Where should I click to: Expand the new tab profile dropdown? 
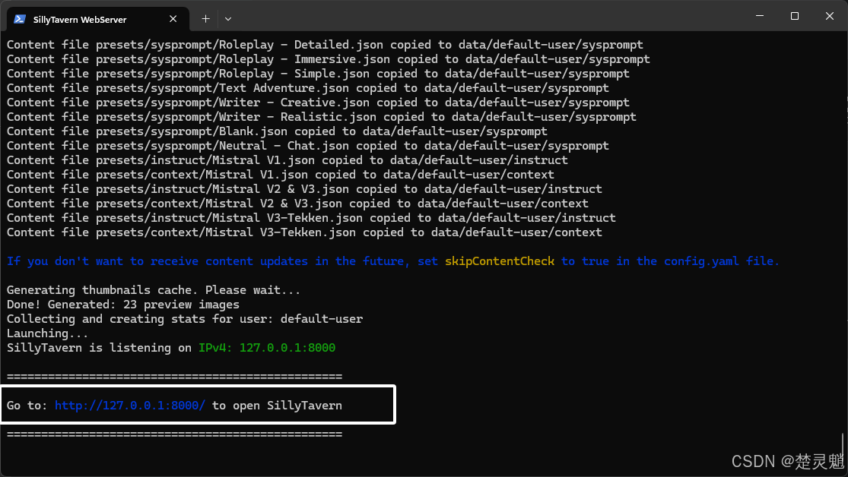pos(228,19)
